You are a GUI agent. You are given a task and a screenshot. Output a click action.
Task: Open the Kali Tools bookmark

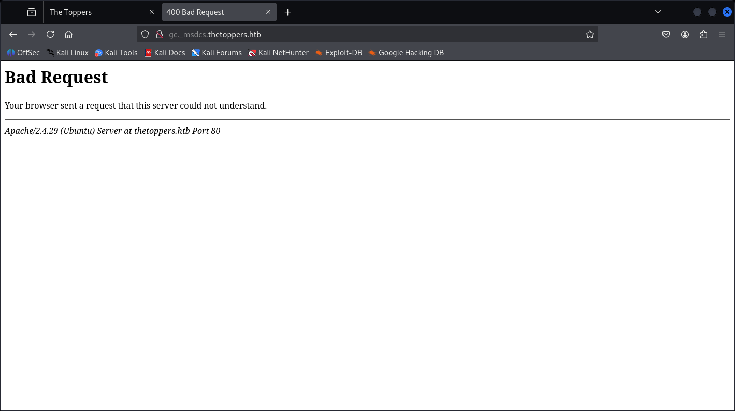(116, 52)
